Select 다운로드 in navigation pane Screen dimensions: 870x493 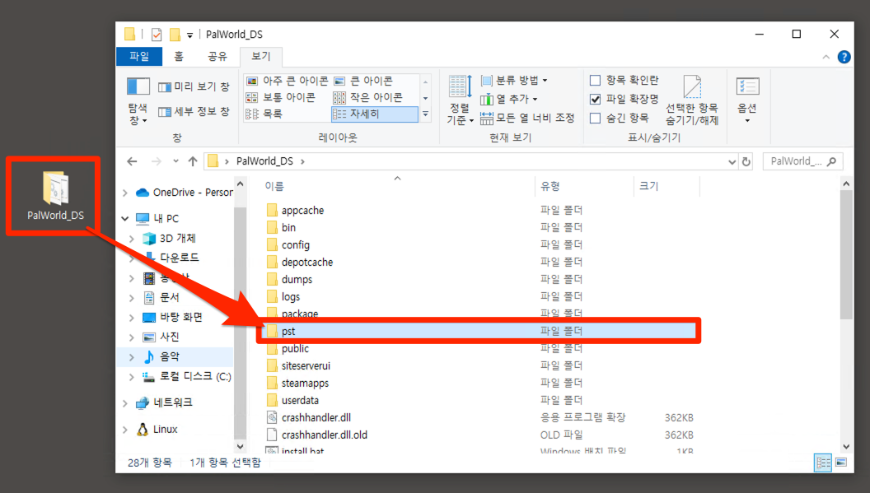click(179, 258)
